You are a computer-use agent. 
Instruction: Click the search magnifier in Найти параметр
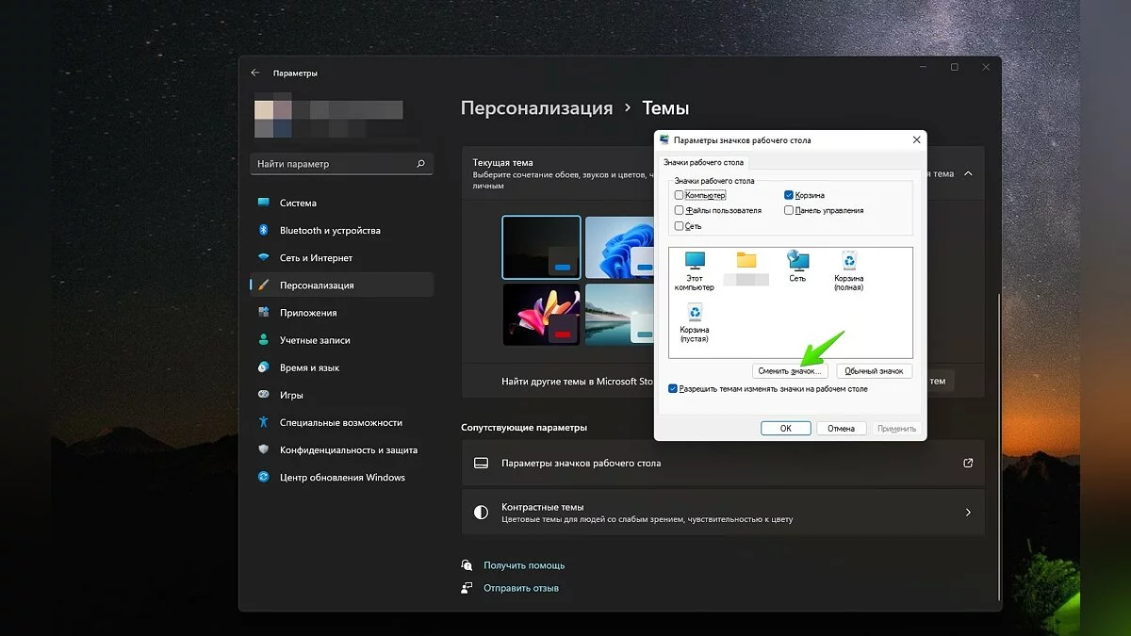coord(421,163)
